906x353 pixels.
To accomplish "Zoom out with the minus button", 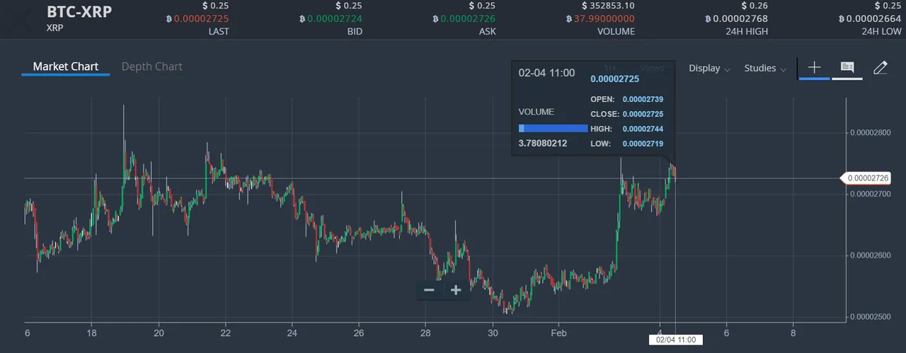I will [x=429, y=290].
